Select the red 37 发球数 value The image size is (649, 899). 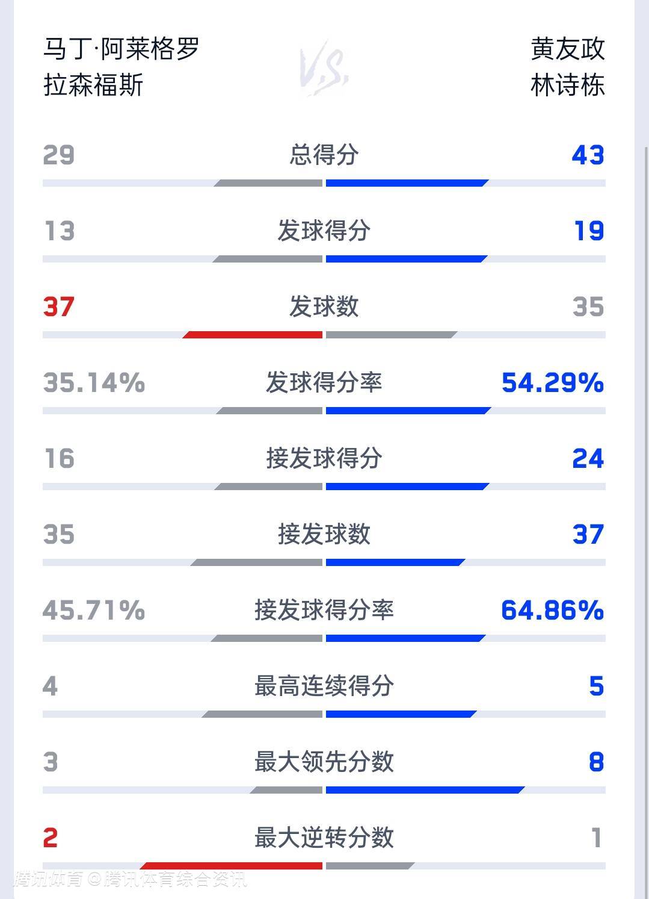(x=59, y=306)
